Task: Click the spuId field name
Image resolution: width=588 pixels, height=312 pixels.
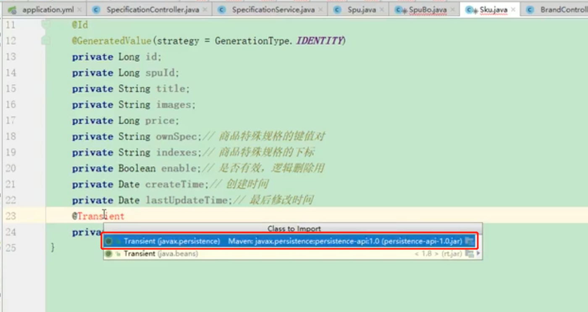Action: (160, 73)
